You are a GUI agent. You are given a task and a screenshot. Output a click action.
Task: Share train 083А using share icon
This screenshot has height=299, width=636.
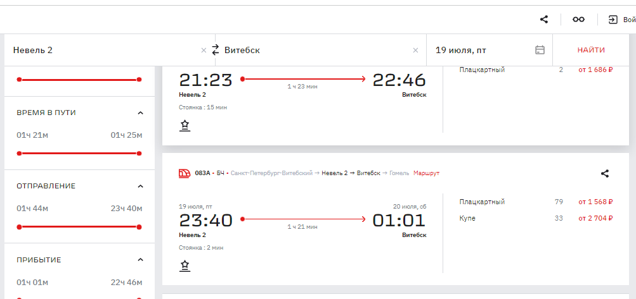(605, 173)
